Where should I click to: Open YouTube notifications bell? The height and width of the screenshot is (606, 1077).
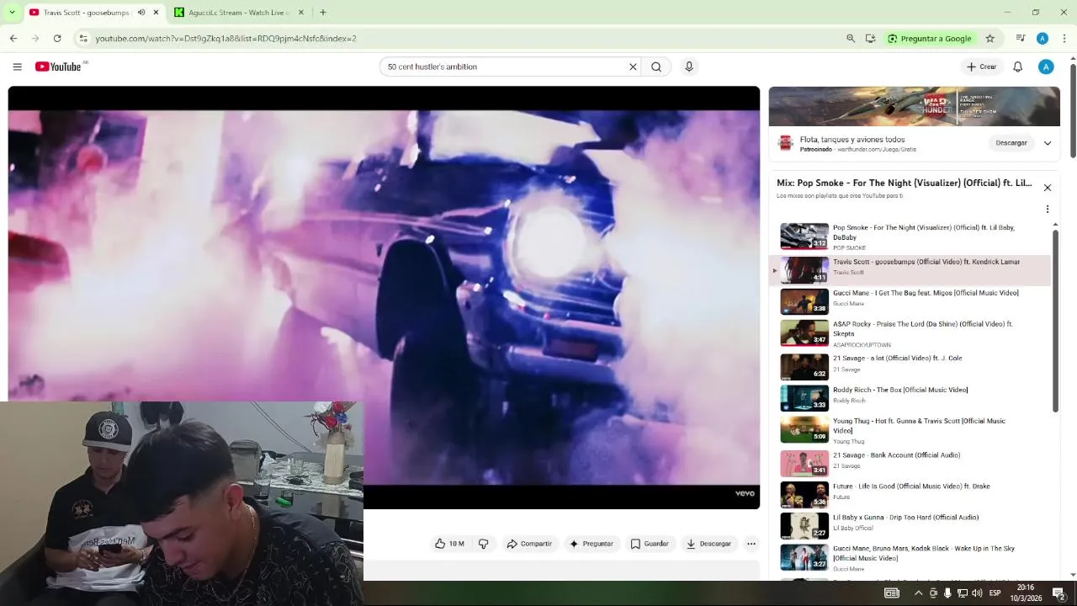tap(1017, 66)
